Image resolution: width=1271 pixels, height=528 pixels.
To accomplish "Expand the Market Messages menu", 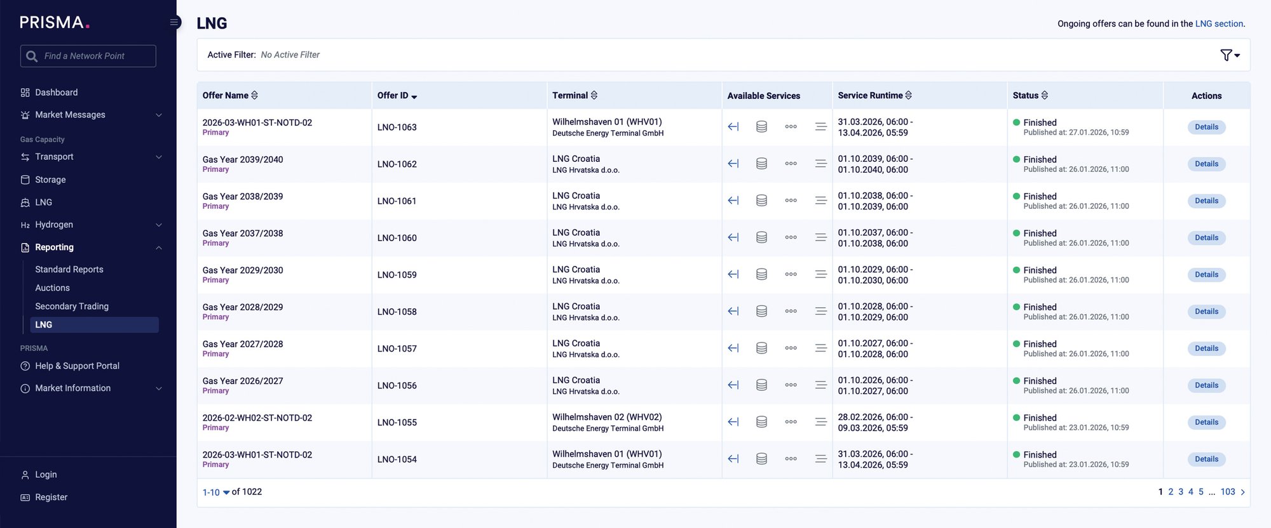I will click(158, 115).
